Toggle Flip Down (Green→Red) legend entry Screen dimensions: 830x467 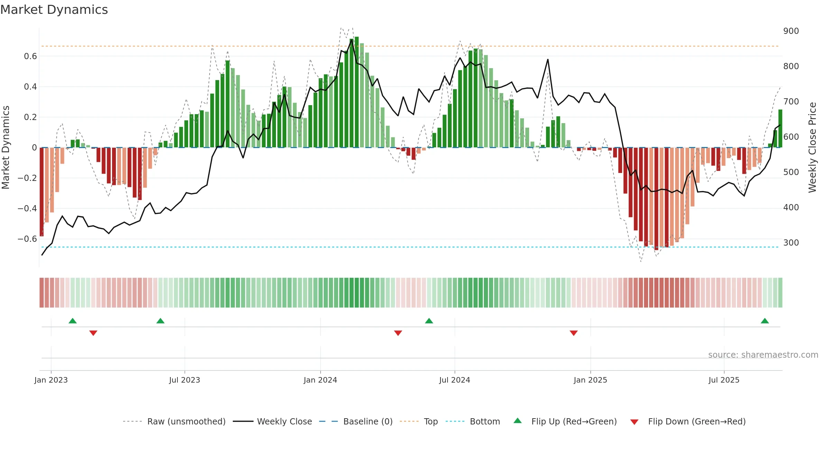click(688, 421)
